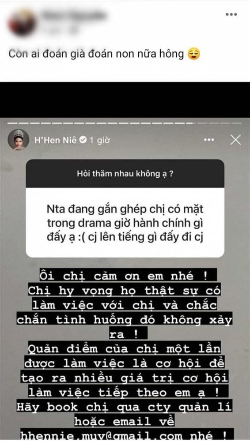Screen dimensions: 250x441
Task: Tap the story progress bar at top
Action: 125,123
